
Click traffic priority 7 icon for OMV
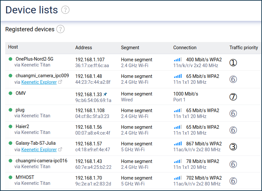(233, 97)
